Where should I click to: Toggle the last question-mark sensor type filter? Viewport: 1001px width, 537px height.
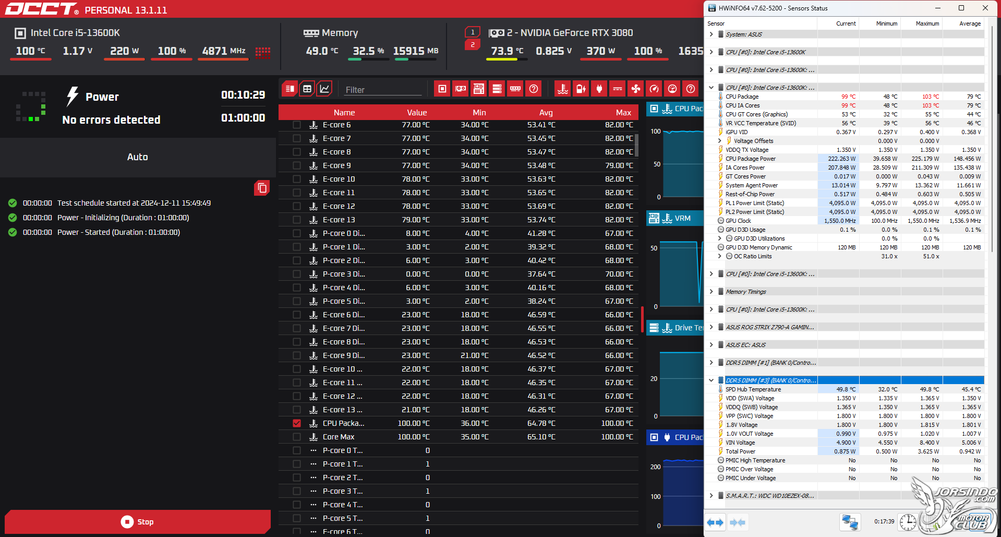[x=691, y=89]
